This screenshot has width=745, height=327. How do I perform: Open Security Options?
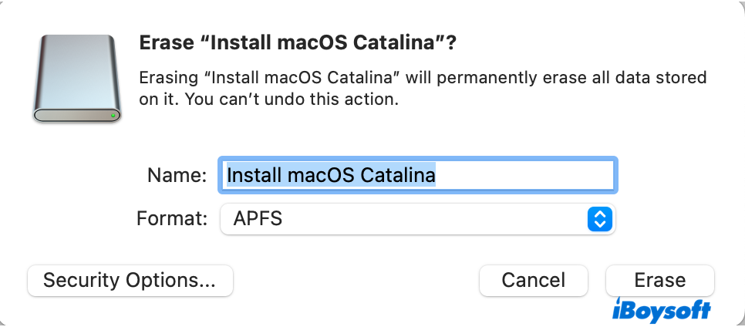click(x=130, y=280)
